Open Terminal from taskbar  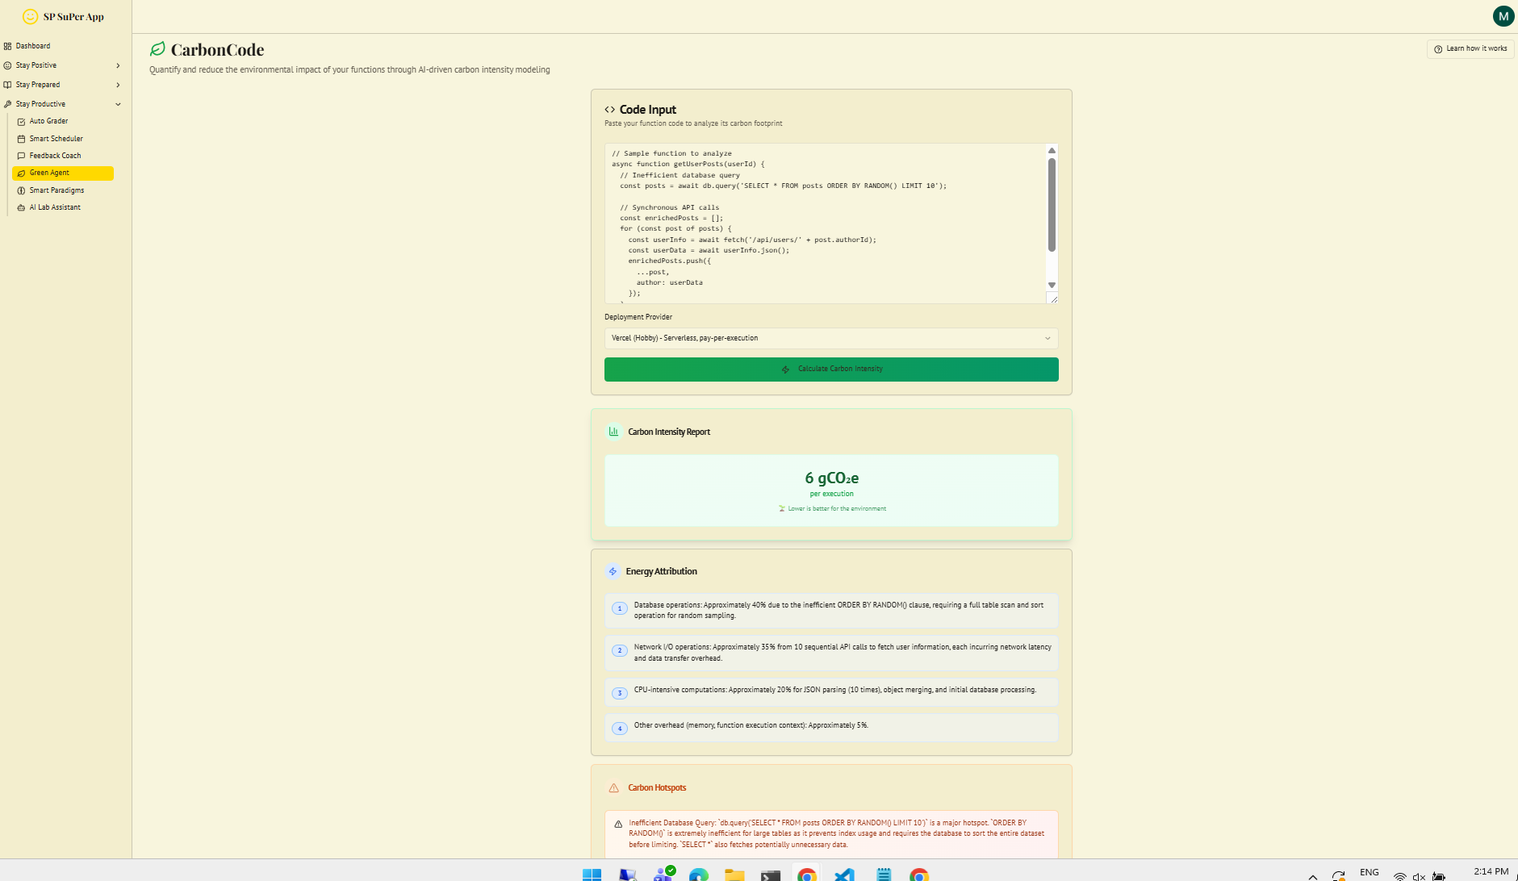pos(771,875)
